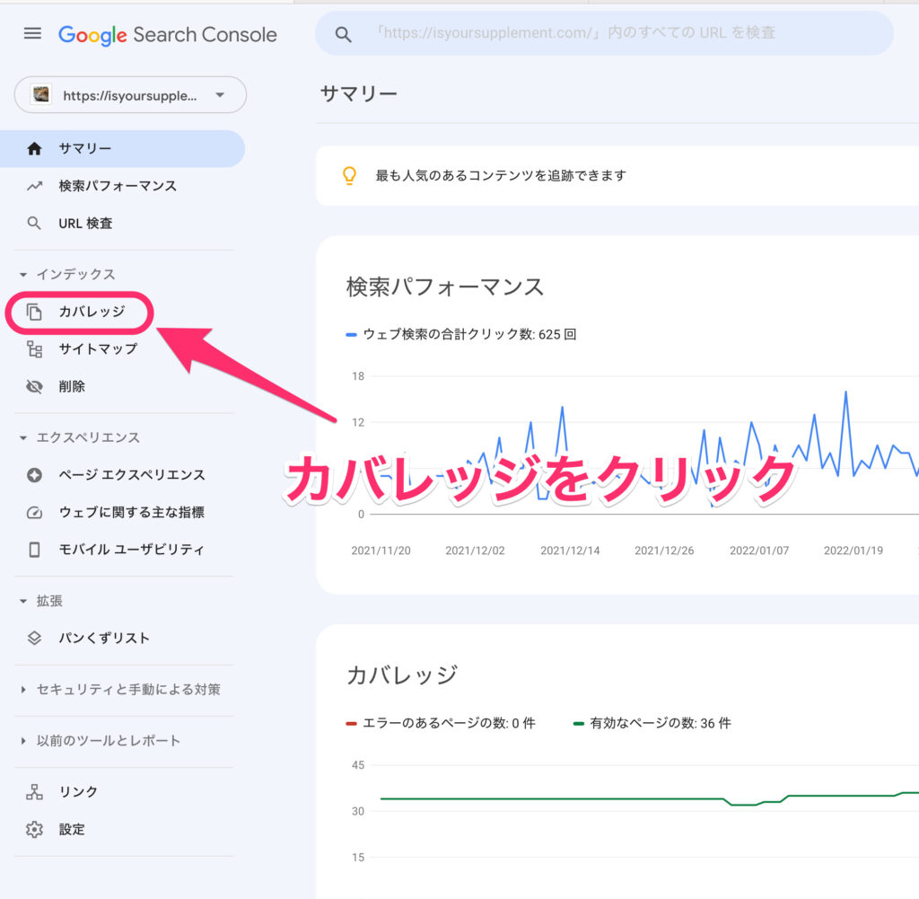
Task: Click the lightbulb tip icon
Action: 349,176
